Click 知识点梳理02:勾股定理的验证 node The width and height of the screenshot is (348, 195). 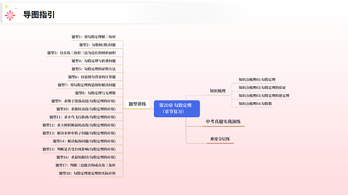click(262, 88)
